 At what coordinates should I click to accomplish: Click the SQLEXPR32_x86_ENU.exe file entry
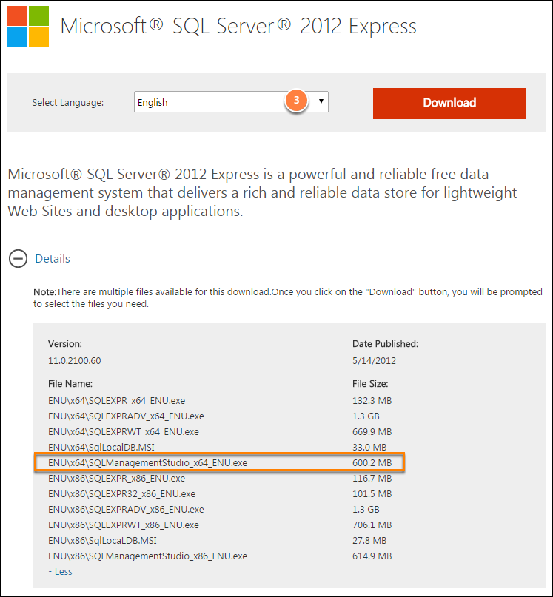(x=121, y=494)
